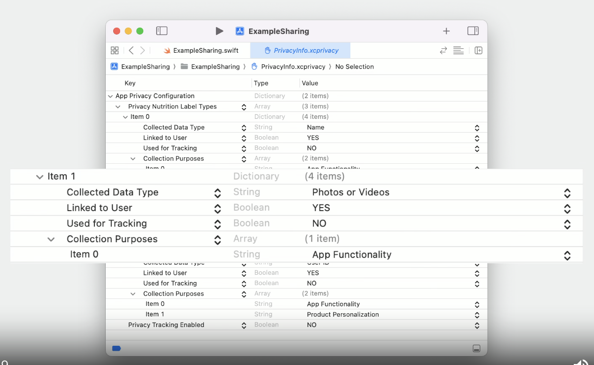Open the editor options lines icon
The width and height of the screenshot is (594, 365).
[459, 50]
